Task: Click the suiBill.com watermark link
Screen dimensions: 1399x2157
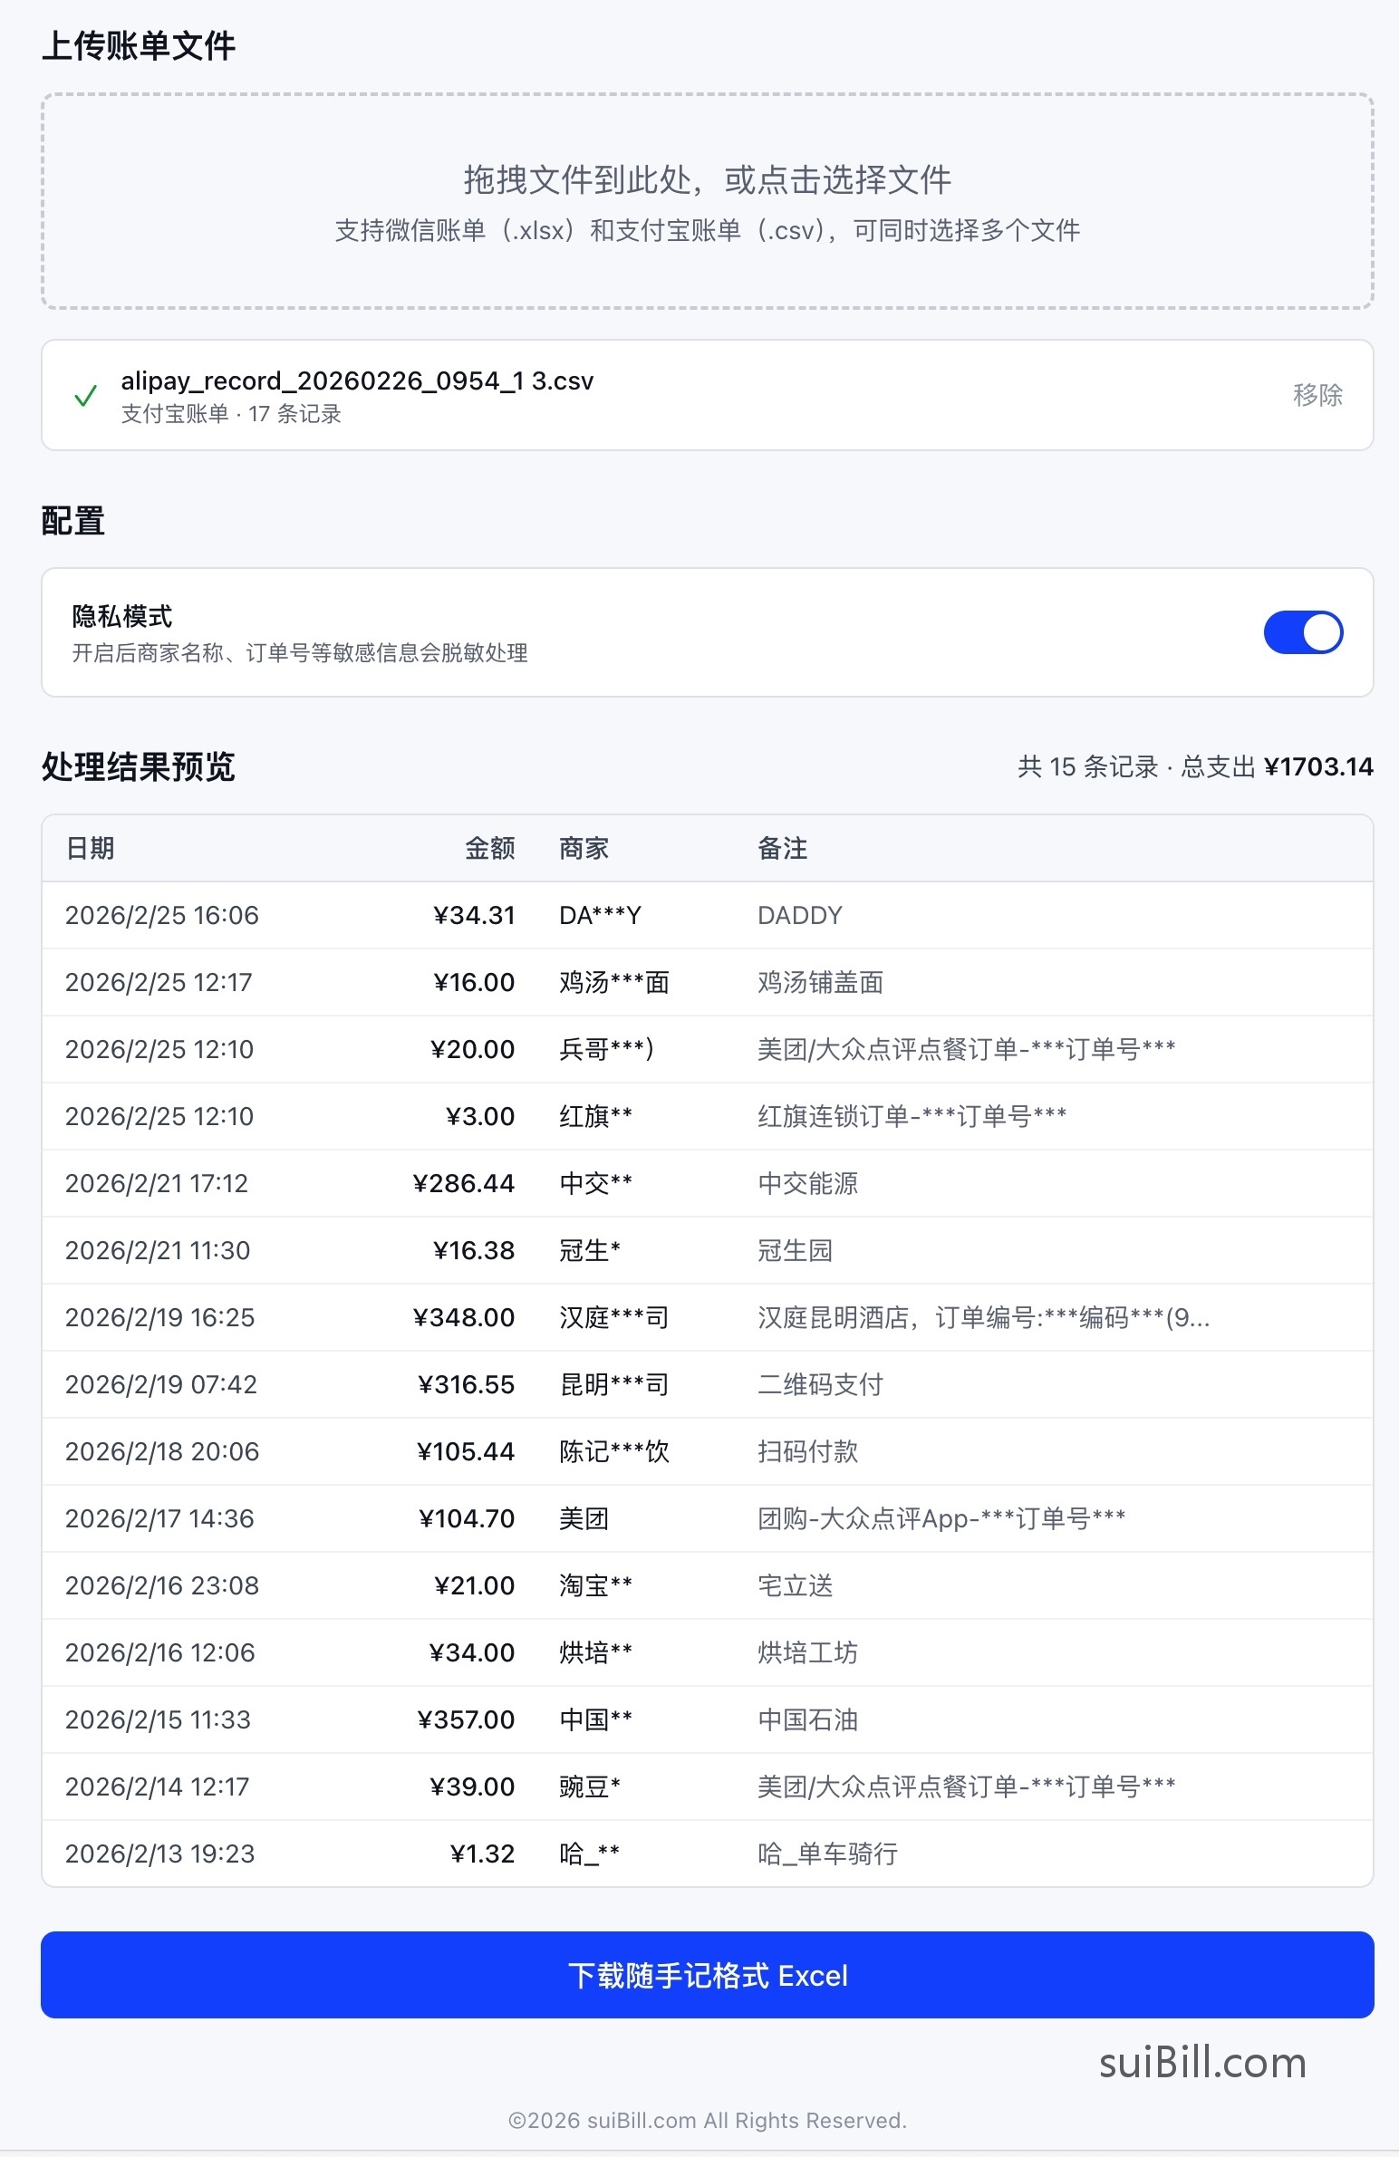Action: click(x=1201, y=2063)
